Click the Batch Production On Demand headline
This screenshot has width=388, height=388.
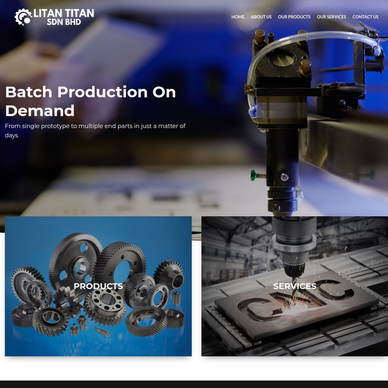point(91,101)
